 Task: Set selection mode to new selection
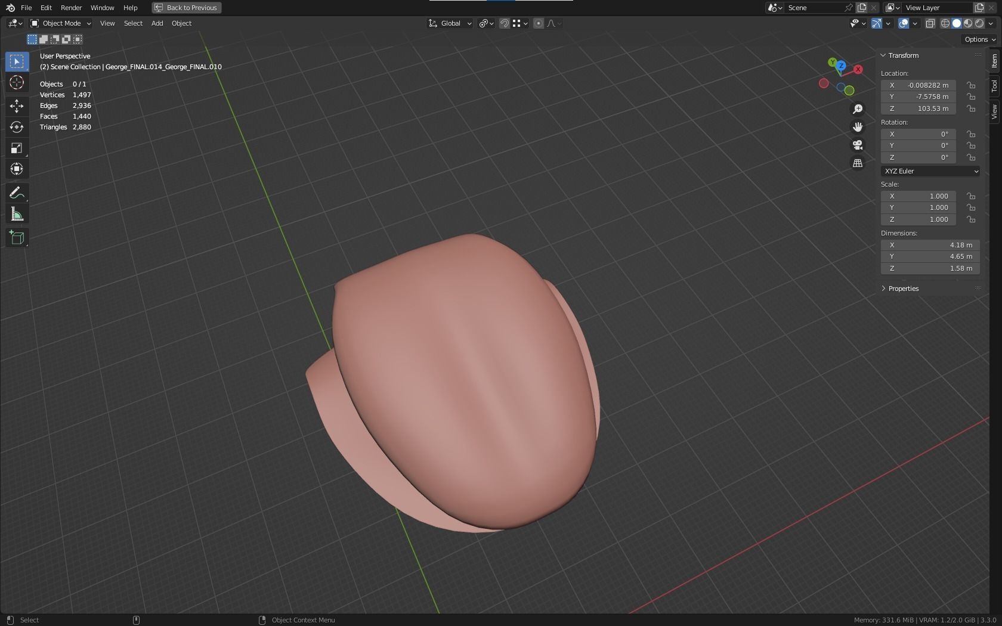[x=32, y=39]
